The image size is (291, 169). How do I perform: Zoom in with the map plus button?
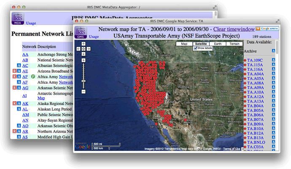coord(84,60)
